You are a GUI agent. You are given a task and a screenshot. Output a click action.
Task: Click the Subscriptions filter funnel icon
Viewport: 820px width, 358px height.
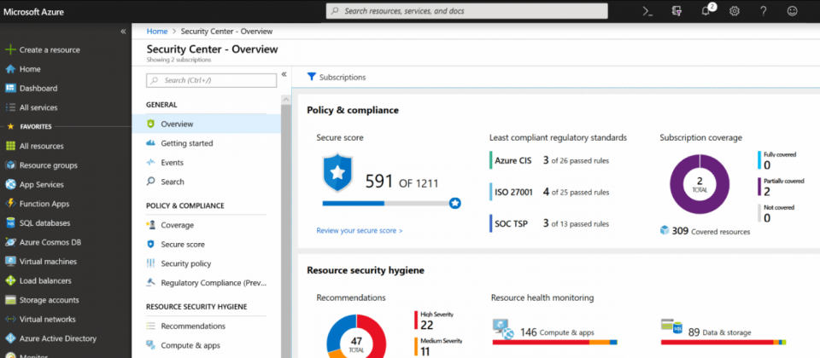click(x=312, y=77)
